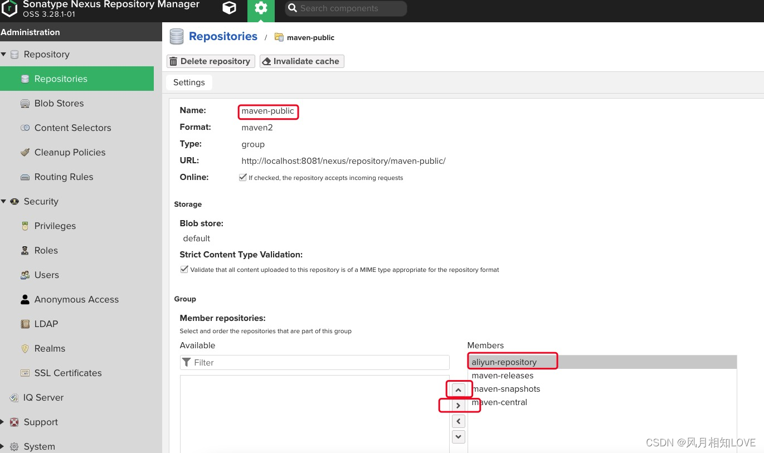764x453 pixels.
Task: Open IQ Server in the sidebar
Action: pyautogui.click(x=77, y=397)
